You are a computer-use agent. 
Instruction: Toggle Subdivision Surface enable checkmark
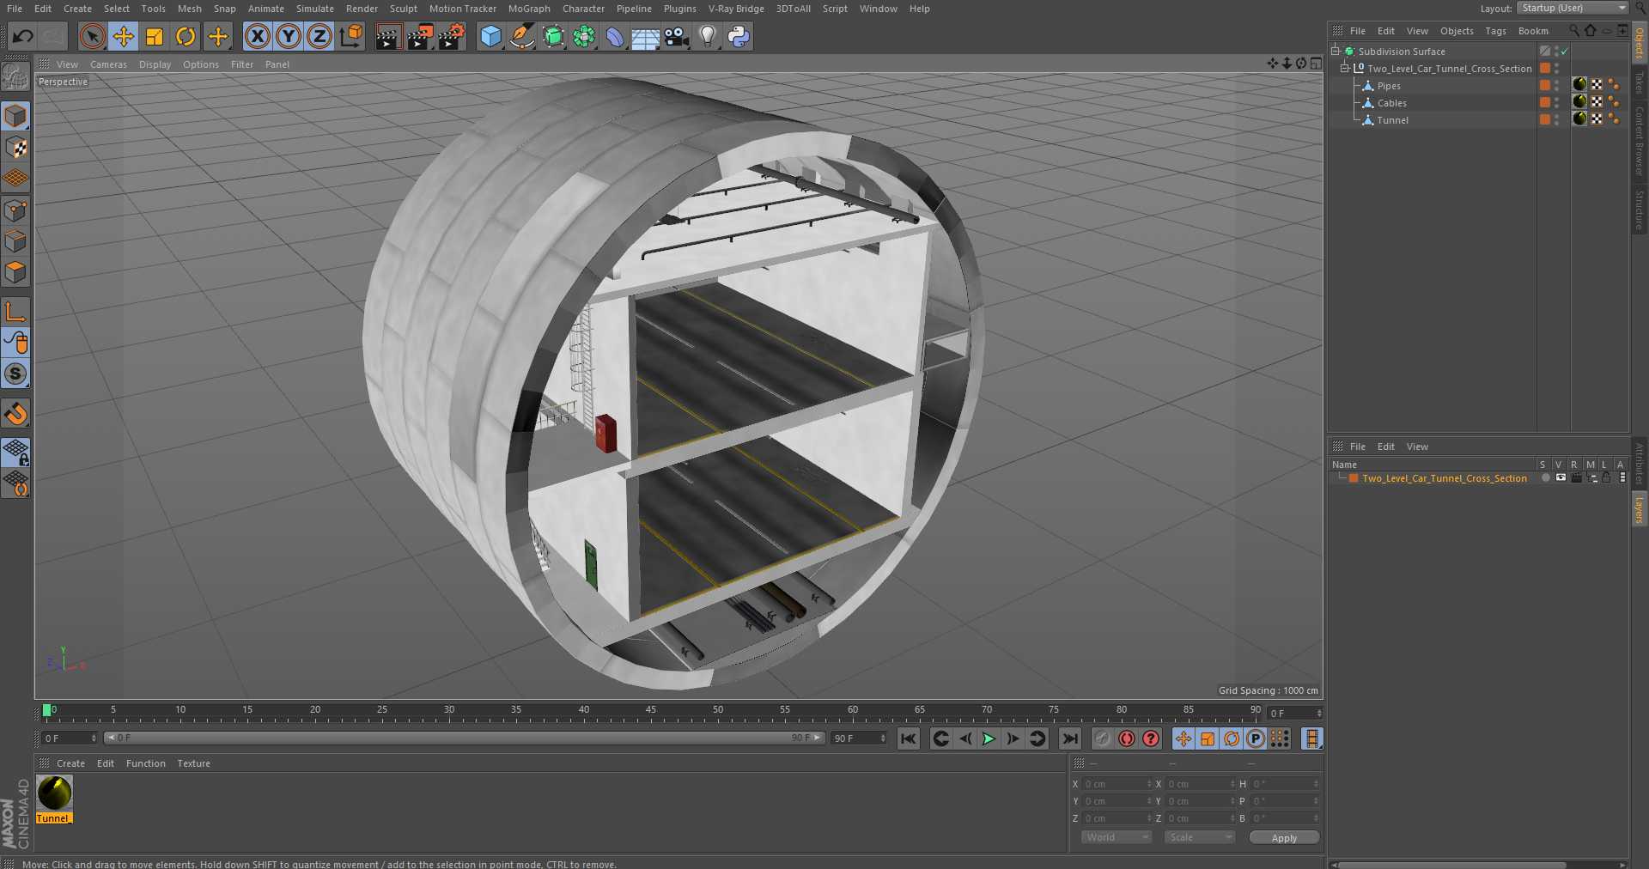tap(1565, 52)
